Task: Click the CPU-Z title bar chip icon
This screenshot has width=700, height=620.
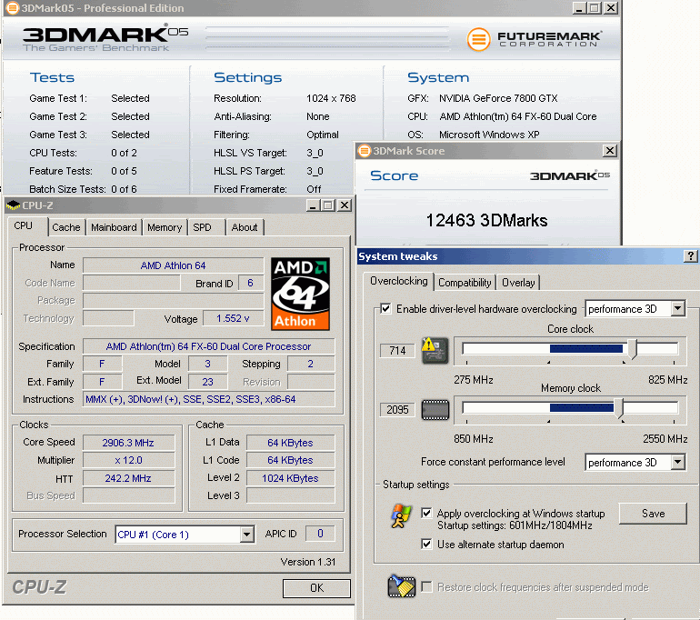Action: [14, 205]
